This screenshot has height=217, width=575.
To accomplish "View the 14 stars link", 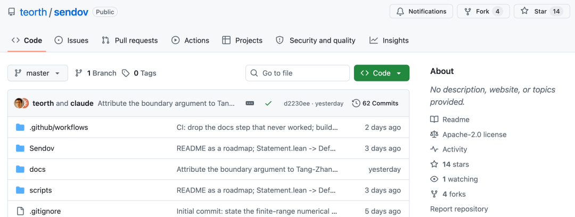I will [x=449, y=164].
